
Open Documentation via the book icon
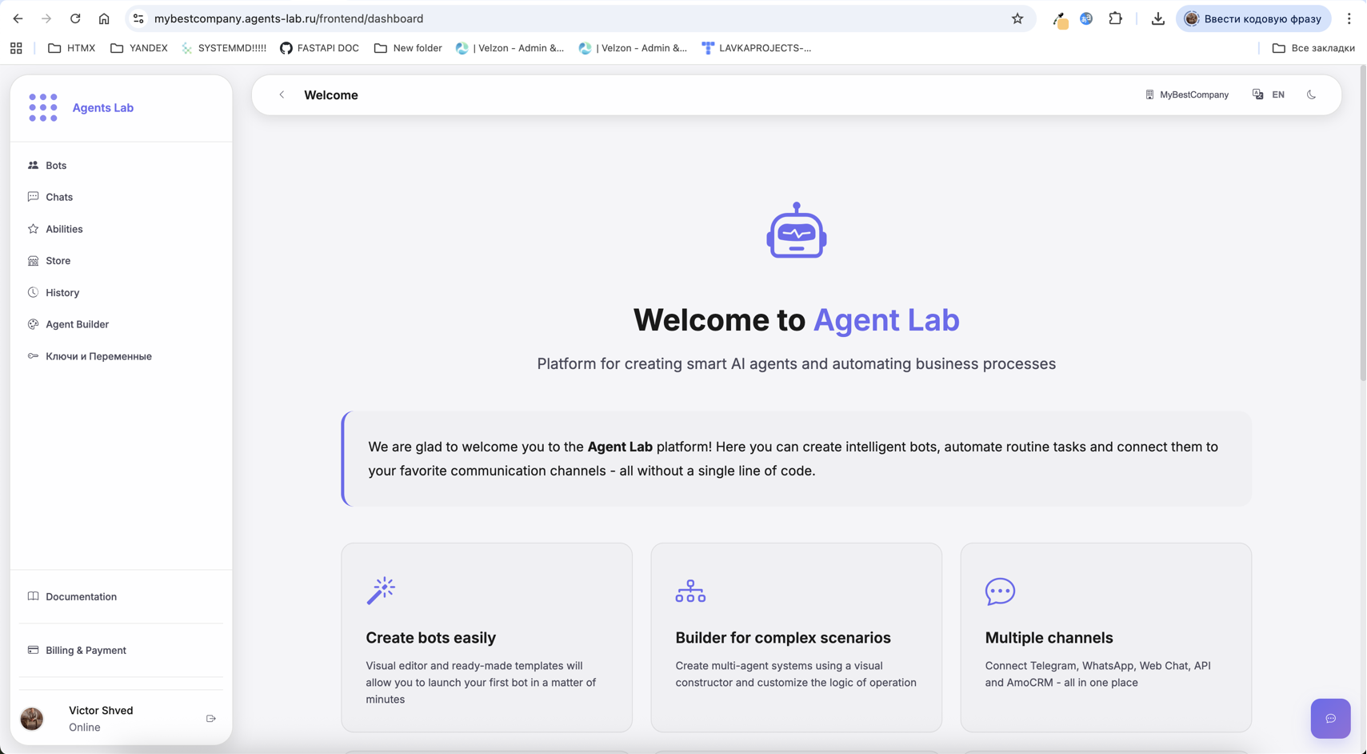click(33, 596)
